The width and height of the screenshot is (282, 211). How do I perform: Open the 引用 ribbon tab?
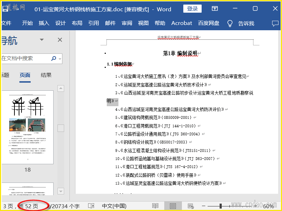(x=94, y=23)
